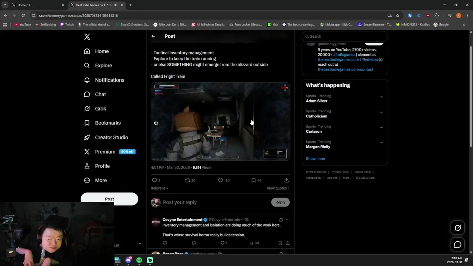The image size is (473, 266).
Task: Open the floating chat messages button
Action: pyautogui.click(x=457, y=245)
